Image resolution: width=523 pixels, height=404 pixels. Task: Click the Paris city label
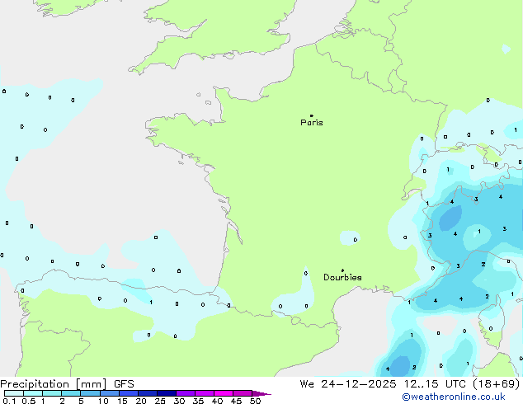[312, 123]
